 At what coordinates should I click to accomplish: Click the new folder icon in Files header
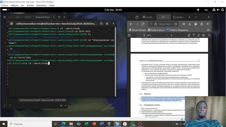coord(59,17)
